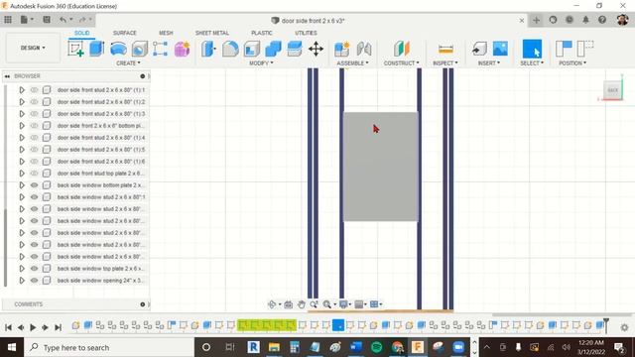Add a new design tab

pos(536,20)
